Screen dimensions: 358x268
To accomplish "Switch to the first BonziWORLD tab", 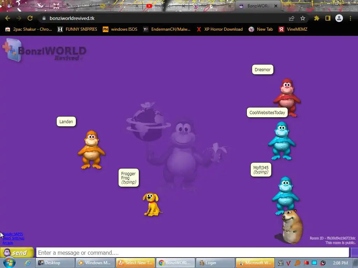I will point(24,6).
